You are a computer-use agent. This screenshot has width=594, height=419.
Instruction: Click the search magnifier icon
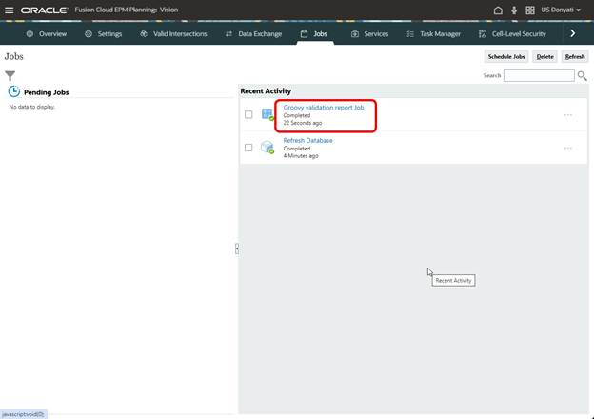pos(582,75)
